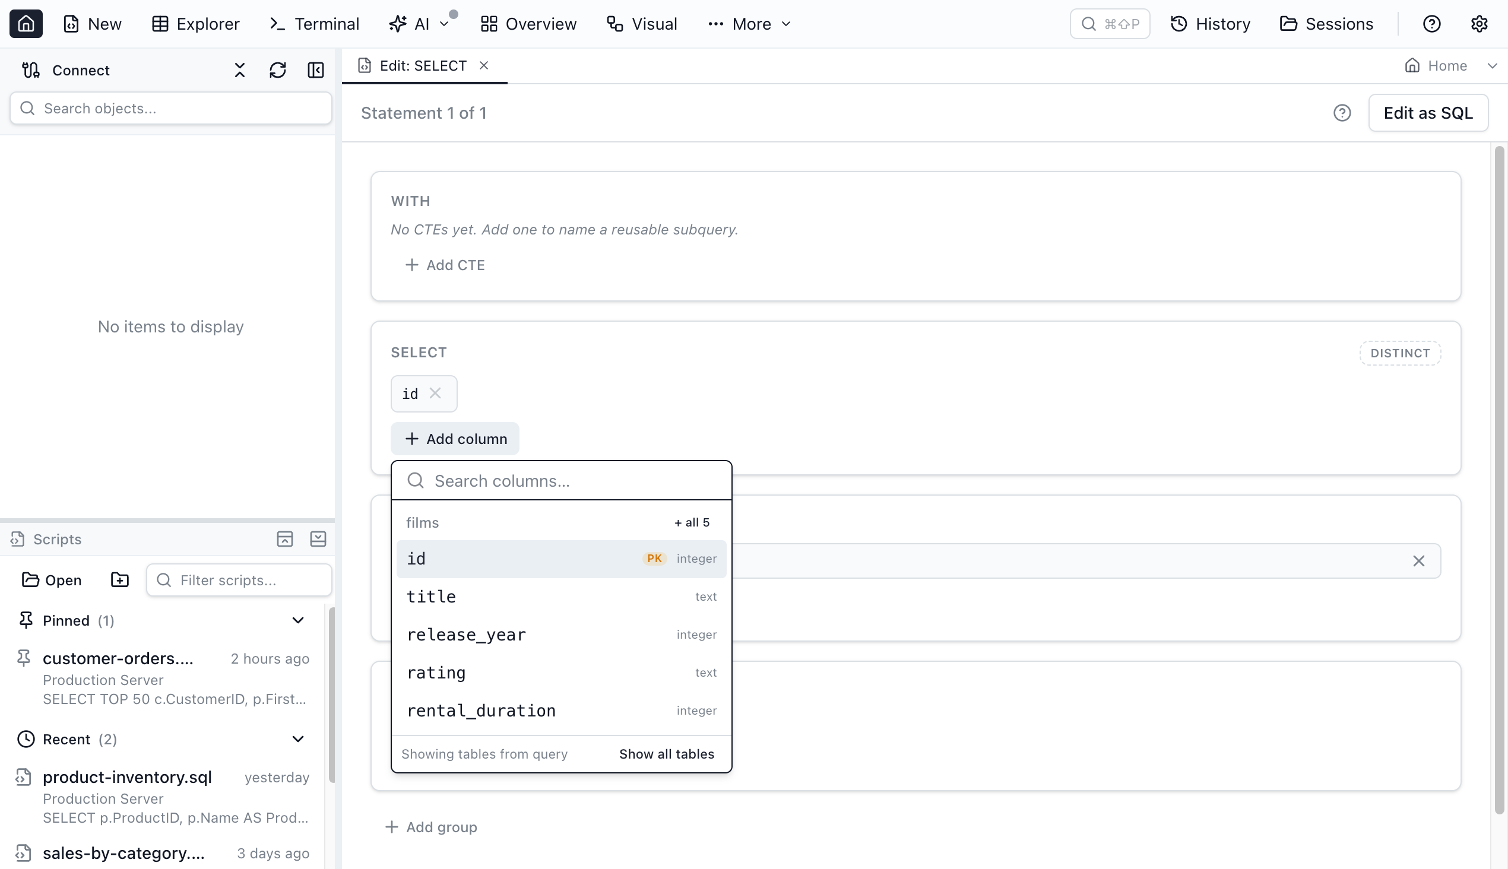Open Sessions

coord(1326,24)
